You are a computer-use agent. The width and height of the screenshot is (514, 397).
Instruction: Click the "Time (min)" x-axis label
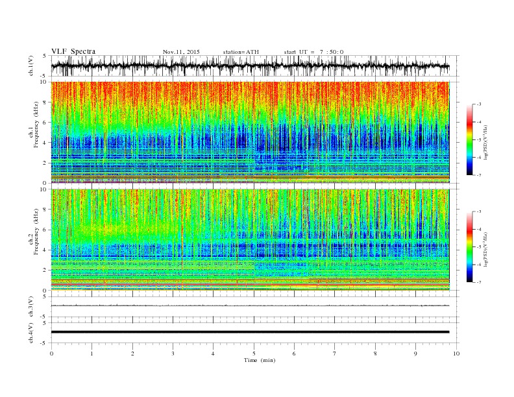tap(260, 360)
